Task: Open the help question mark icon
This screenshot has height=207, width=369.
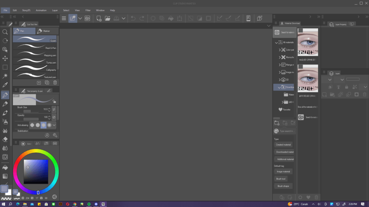Action: [x=259, y=18]
